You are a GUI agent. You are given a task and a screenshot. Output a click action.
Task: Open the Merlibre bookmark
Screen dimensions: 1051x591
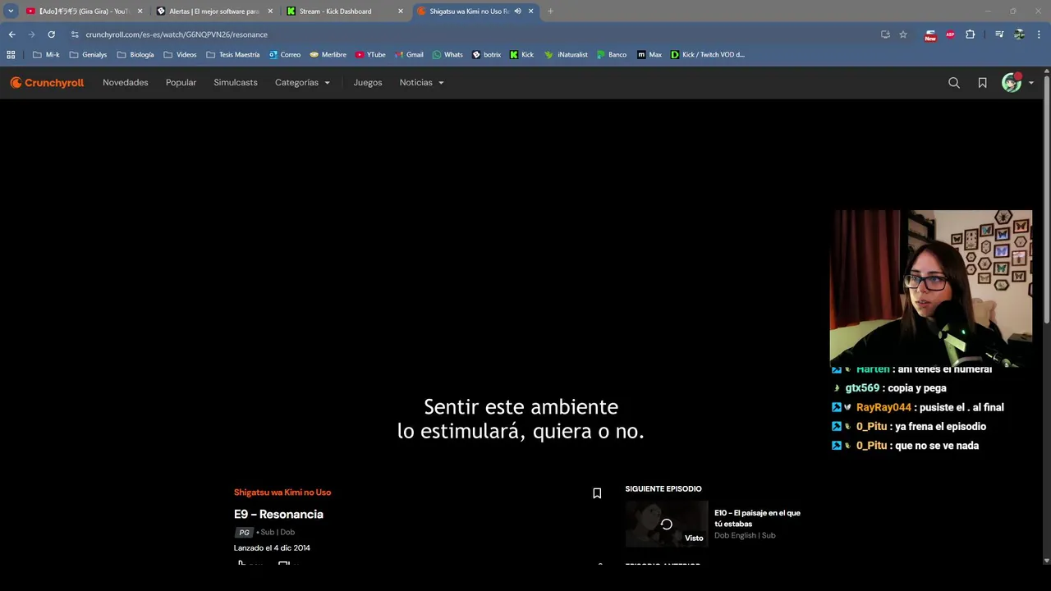pyautogui.click(x=328, y=55)
